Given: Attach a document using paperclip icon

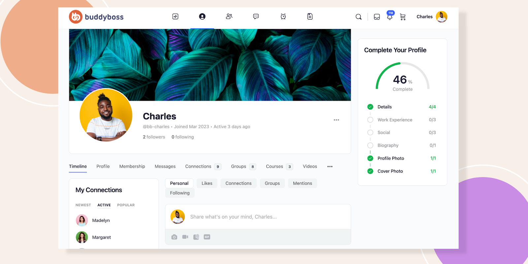Looking at the screenshot, I should [196, 237].
